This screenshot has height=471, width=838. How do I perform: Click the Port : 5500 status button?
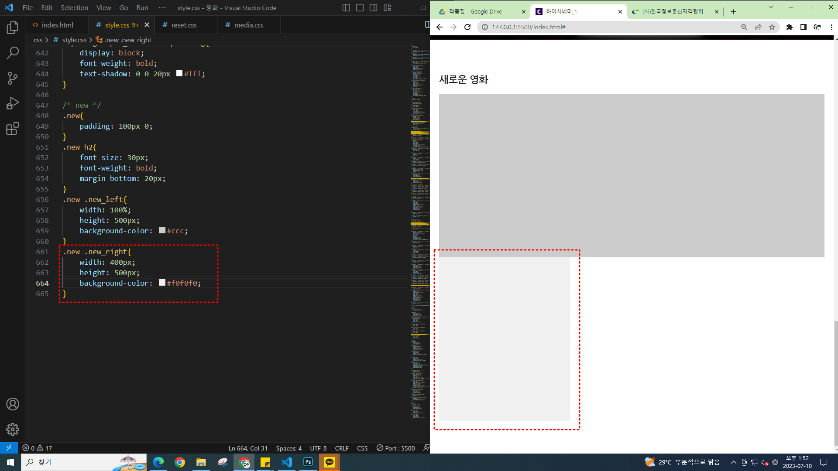point(395,448)
